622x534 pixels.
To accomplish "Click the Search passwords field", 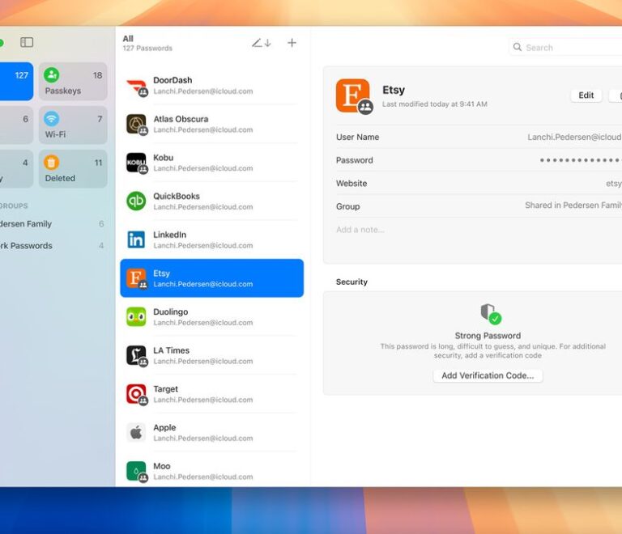I will click(x=567, y=48).
